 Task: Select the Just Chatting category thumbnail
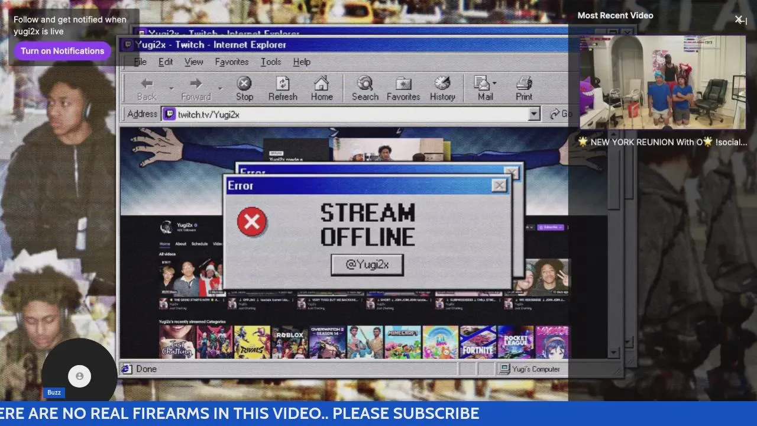(177, 342)
